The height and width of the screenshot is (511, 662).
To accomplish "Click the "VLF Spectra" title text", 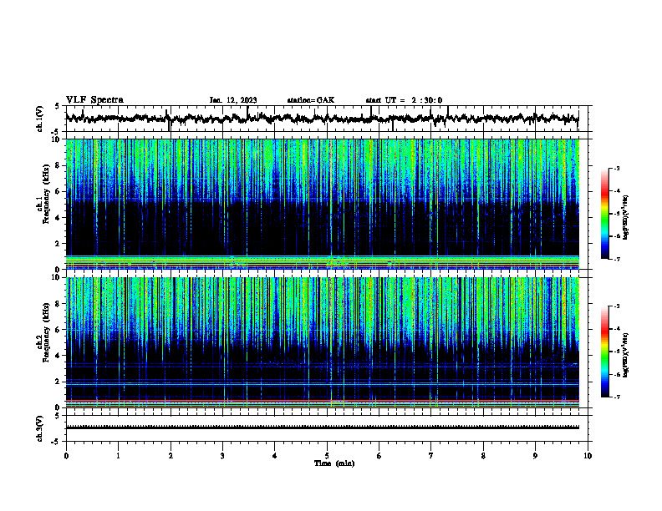I will click(x=94, y=100).
